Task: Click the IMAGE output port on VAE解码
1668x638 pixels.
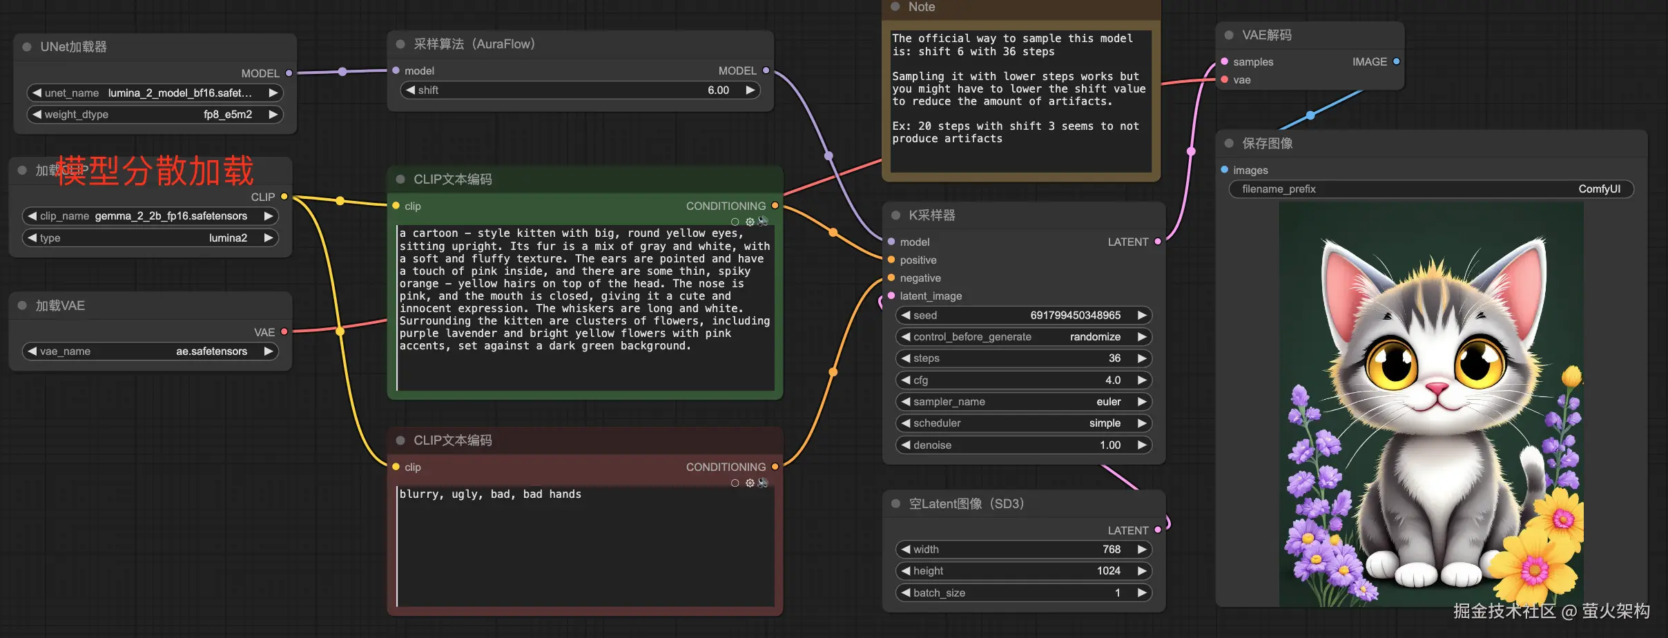Action: coord(1396,61)
